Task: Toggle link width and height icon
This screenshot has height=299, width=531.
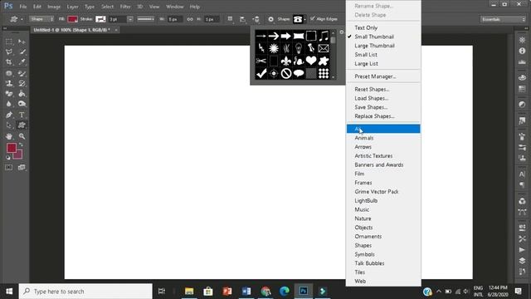Action: pos(190,19)
